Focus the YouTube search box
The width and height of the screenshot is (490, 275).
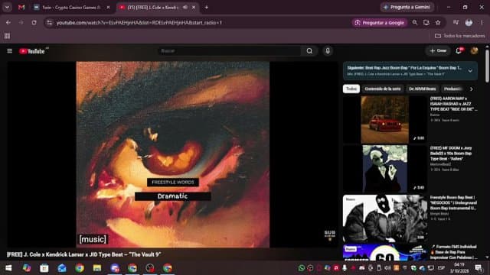coord(230,51)
